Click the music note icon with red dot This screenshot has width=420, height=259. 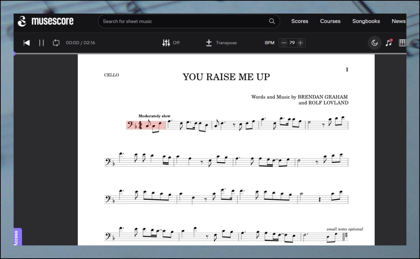(x=389, y=43)
